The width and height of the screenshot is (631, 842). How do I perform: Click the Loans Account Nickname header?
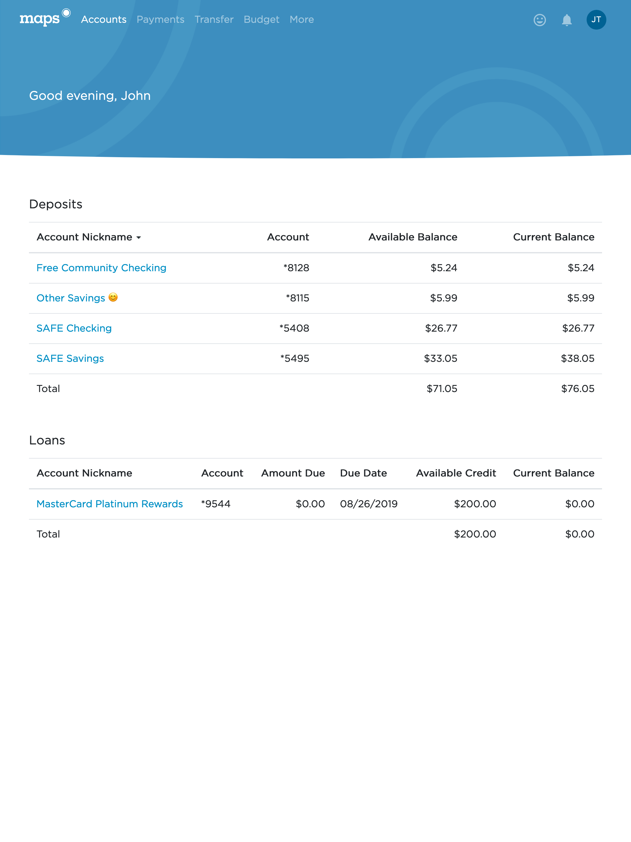click(x=84, y=473)
